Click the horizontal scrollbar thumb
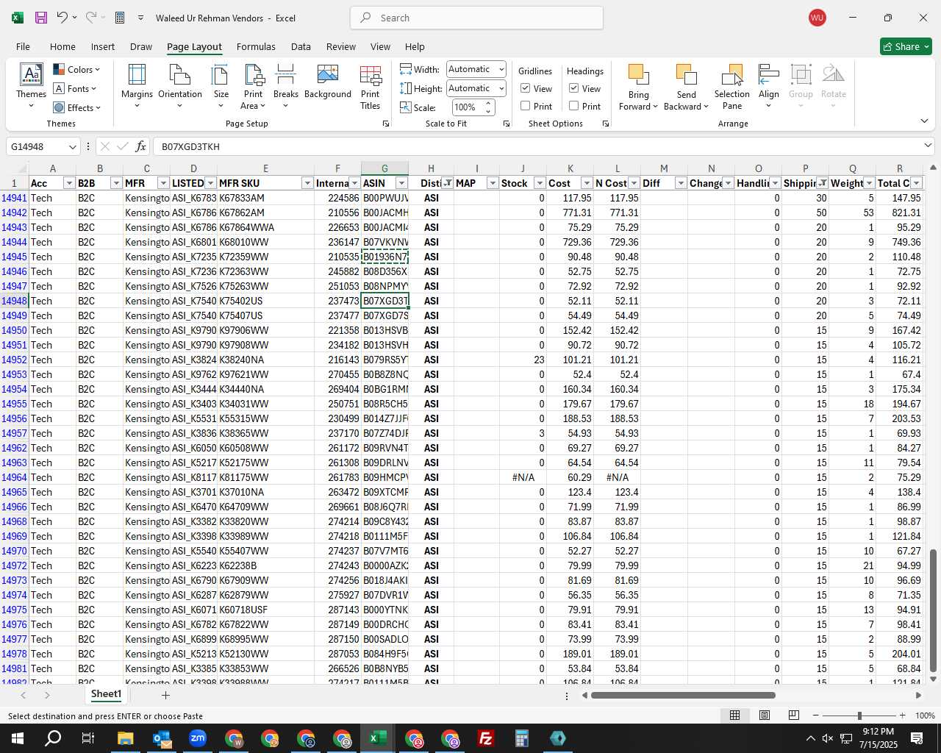The width and height of the screenshot is (941, 753). coord(683,695)
